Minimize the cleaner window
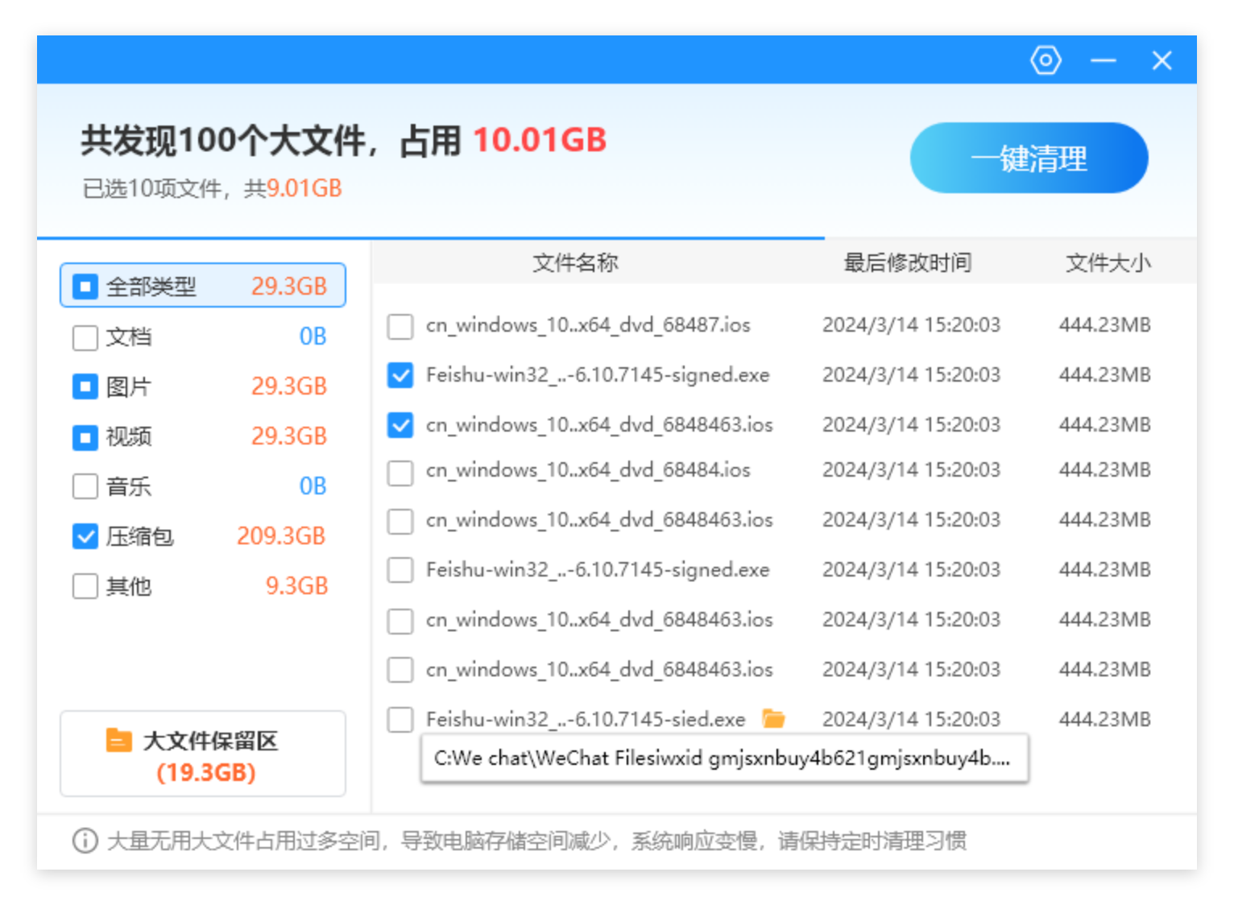Viewport: 1234px width, 905px height. tap(1103, 60)
